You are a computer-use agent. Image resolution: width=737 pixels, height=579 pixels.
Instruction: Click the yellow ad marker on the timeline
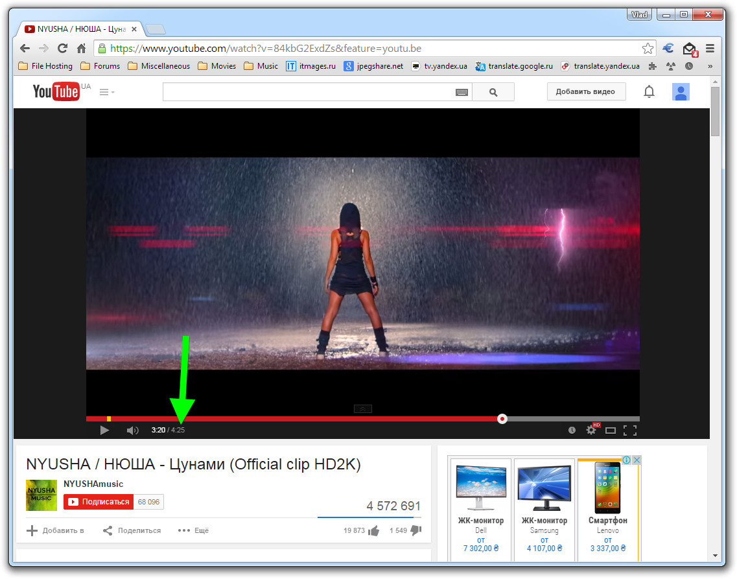[109, 419]
